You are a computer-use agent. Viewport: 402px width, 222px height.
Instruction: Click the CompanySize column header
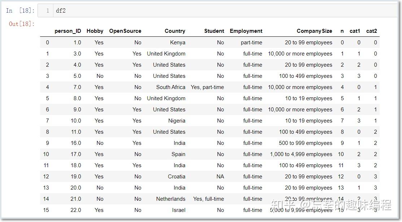click(314, 31)
